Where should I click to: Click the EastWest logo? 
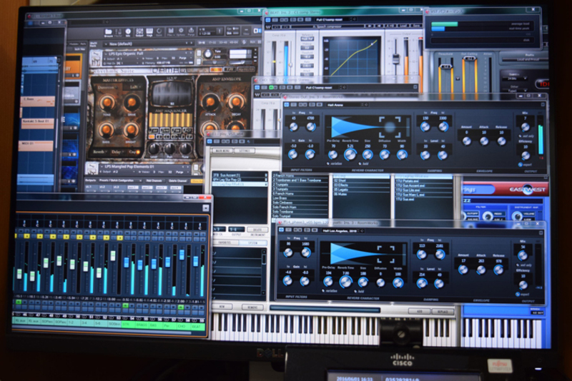click(528, 190)
